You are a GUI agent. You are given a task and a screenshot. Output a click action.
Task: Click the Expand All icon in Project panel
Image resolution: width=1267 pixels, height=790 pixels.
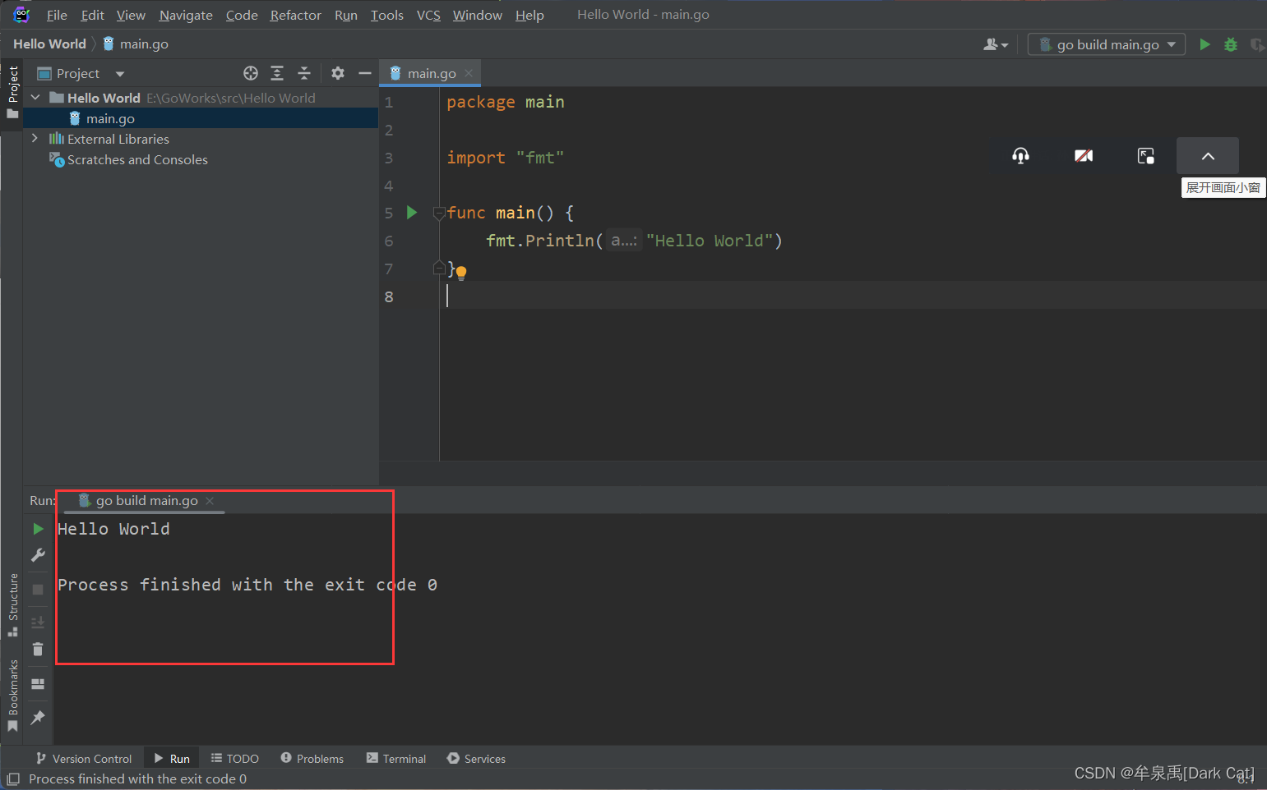(277, 73)
